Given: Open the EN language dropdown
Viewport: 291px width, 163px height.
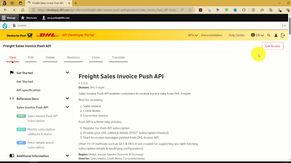Looking at the screenshot, I should [257, 35].
